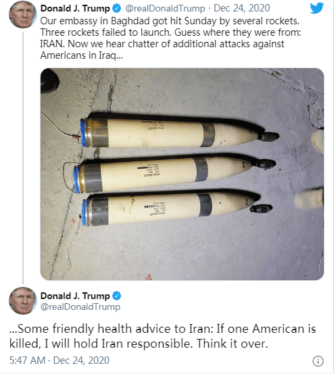Screen dimensions: 334x374
Task: Click the top rocket in the photo
Action: click(179, 132)
